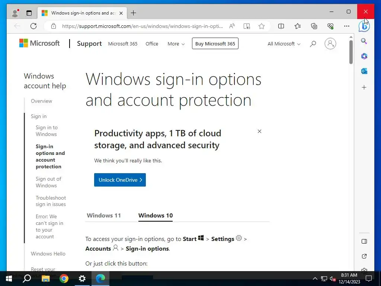Select Windows 10 tab
The height and width of the screenshot is (286, 381).
click(x=156, y=216)
